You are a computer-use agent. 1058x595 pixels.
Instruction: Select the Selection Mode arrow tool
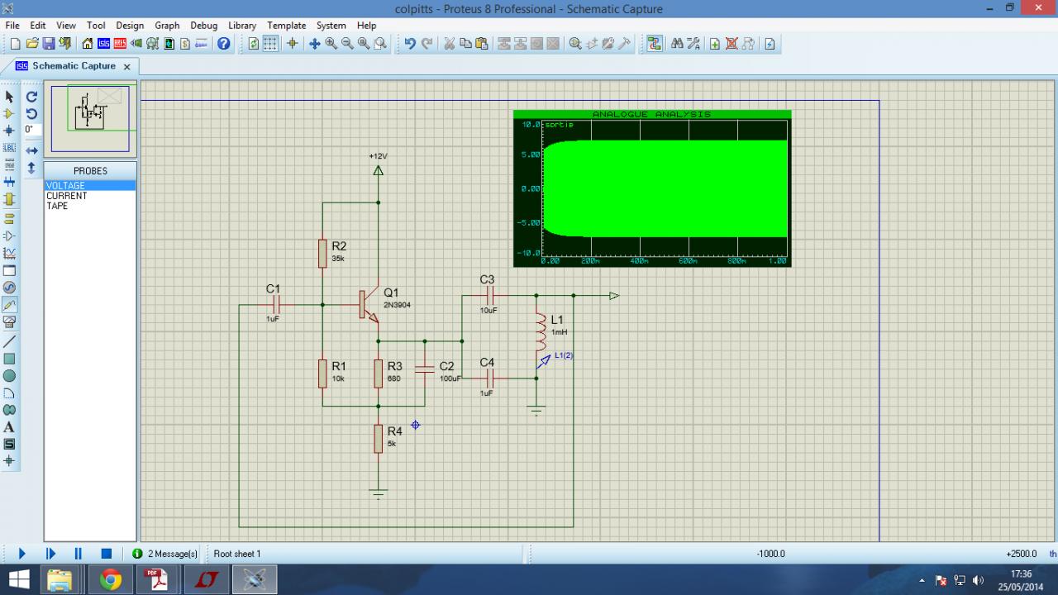(9, 97)
